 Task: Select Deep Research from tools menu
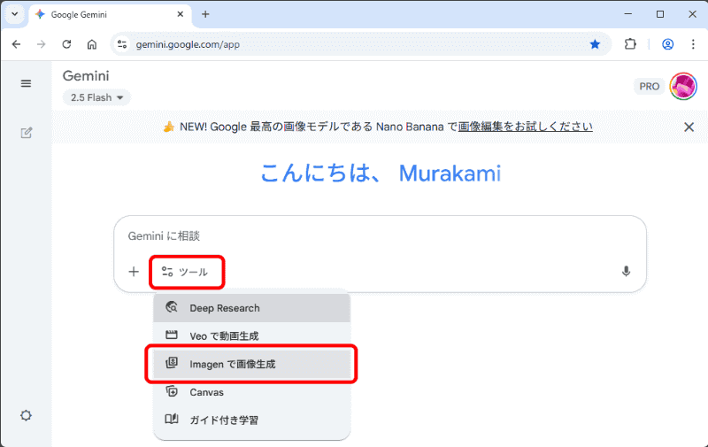pyautogui.click(x=252, y=308)
